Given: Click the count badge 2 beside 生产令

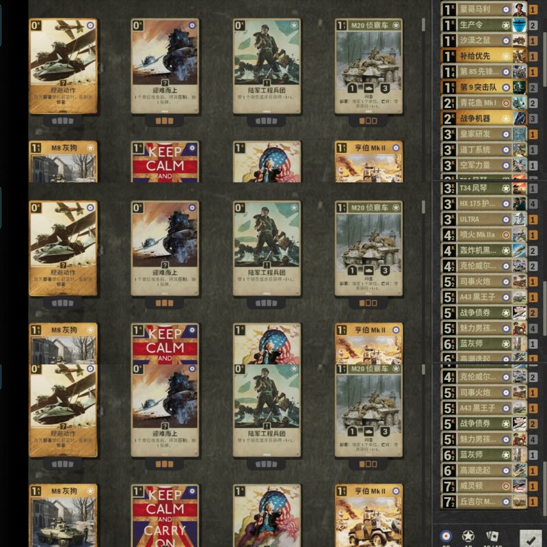Looking at the screenshot, I should [533, 25].
